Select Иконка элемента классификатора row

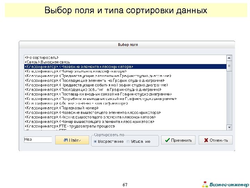(125, 103)
